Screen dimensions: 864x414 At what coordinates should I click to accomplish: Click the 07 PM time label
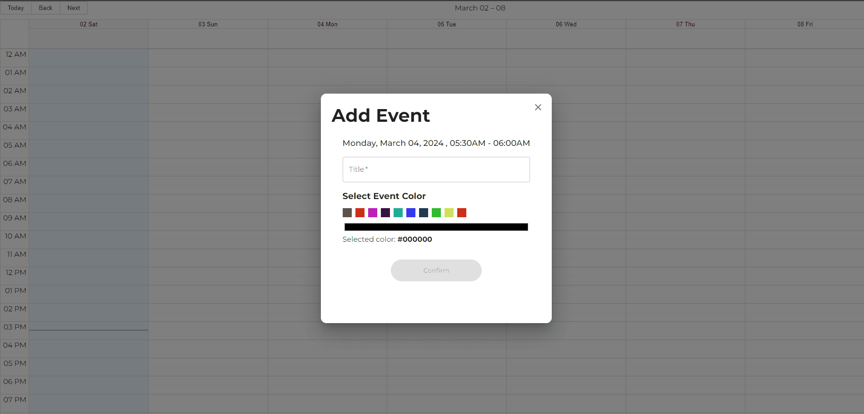pos(15,399)
